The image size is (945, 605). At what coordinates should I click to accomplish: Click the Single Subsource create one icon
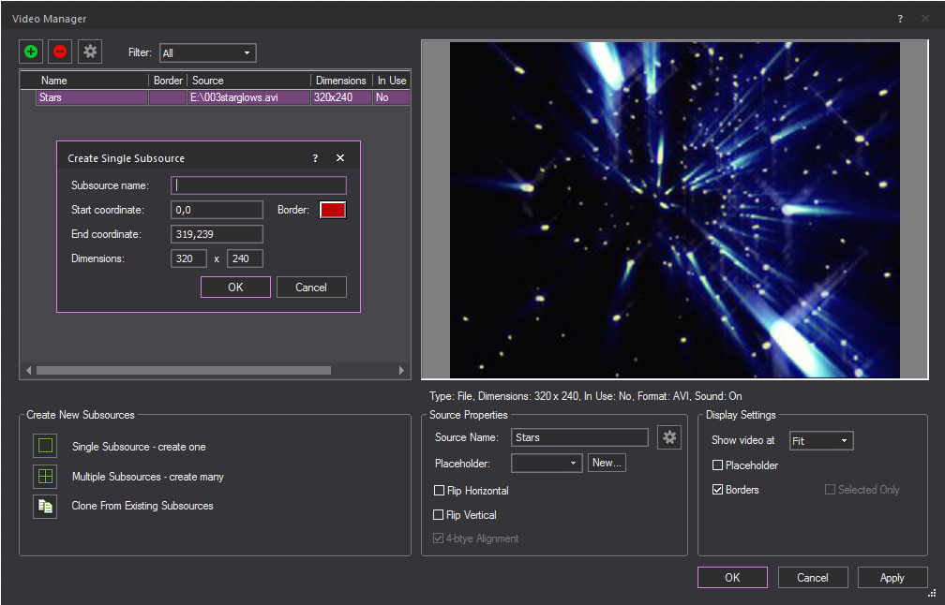tap(45, 446)
